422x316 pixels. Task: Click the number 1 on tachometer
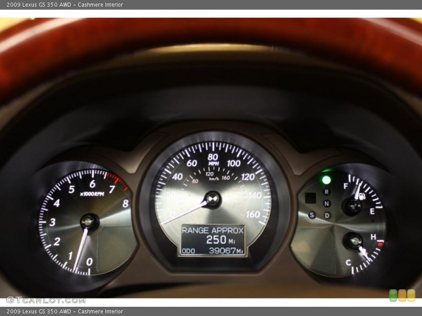pyautogui.click(x=70, y=256)
